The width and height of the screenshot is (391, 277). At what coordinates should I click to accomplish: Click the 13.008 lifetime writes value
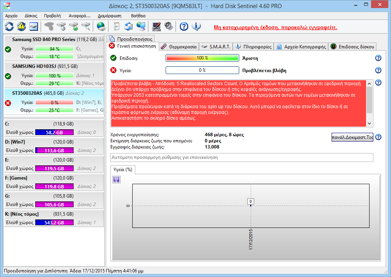click(212, 147)
